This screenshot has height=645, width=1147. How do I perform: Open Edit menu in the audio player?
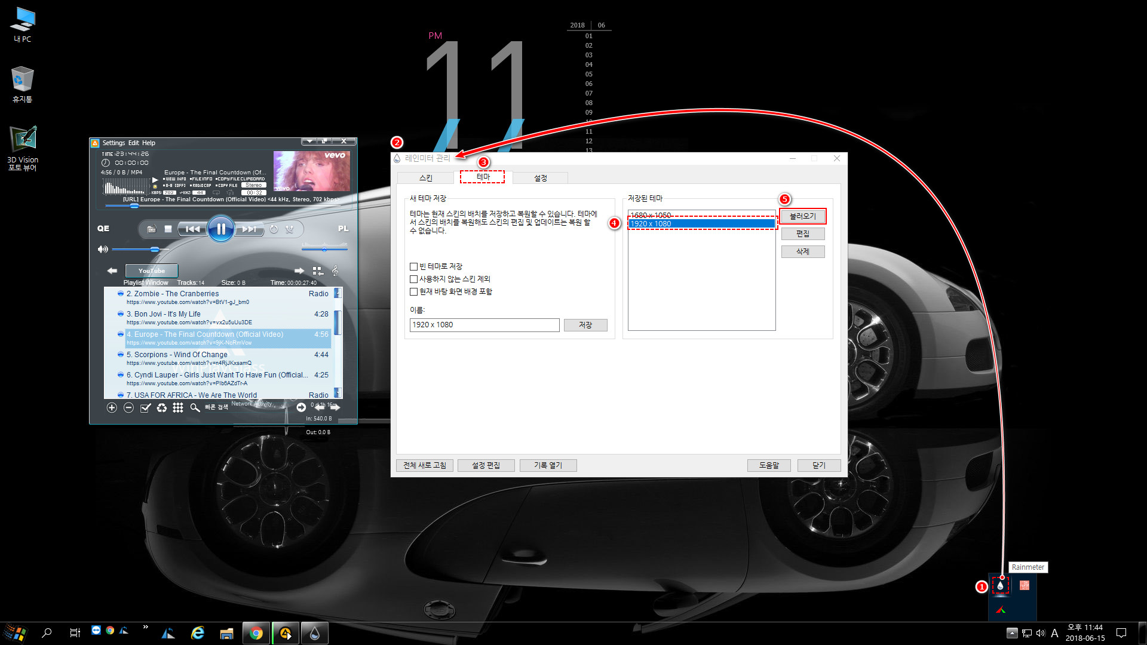[x=133, y=143]
